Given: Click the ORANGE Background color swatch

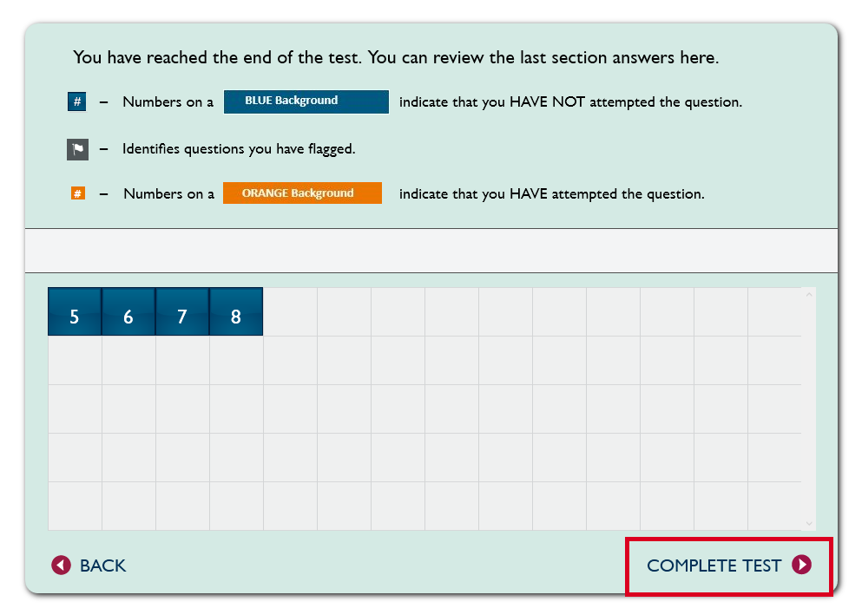Looking at the screenshot, I should point(302,193).
